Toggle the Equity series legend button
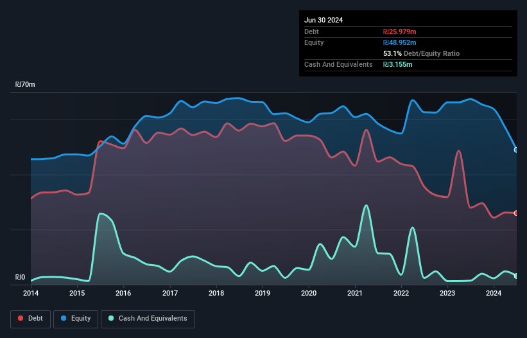527x338 pixels. tap(76, 319)
